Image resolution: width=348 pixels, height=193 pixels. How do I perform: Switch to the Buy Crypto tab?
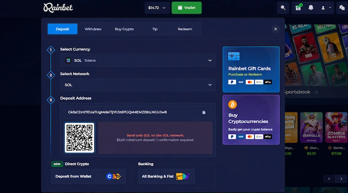click(x=124, y=29)
